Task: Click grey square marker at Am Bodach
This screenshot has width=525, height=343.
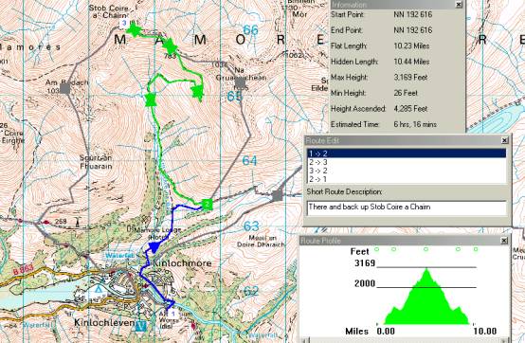Action: point(65,88)
